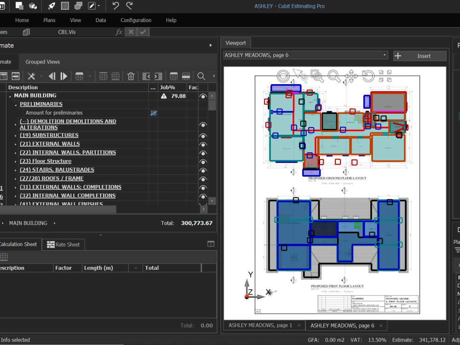Click the insert row below table icon
This screenshot has width=460, height=345.
(x=115, y=76)
